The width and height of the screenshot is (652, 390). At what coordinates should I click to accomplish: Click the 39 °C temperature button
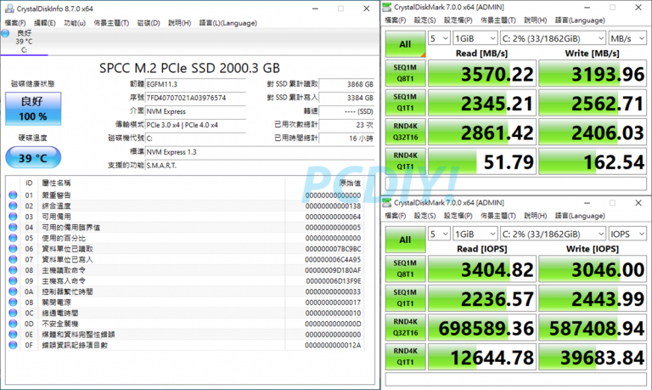(x=33, y=158)
